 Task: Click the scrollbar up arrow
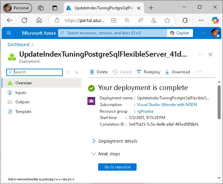[x=219, y=82]
